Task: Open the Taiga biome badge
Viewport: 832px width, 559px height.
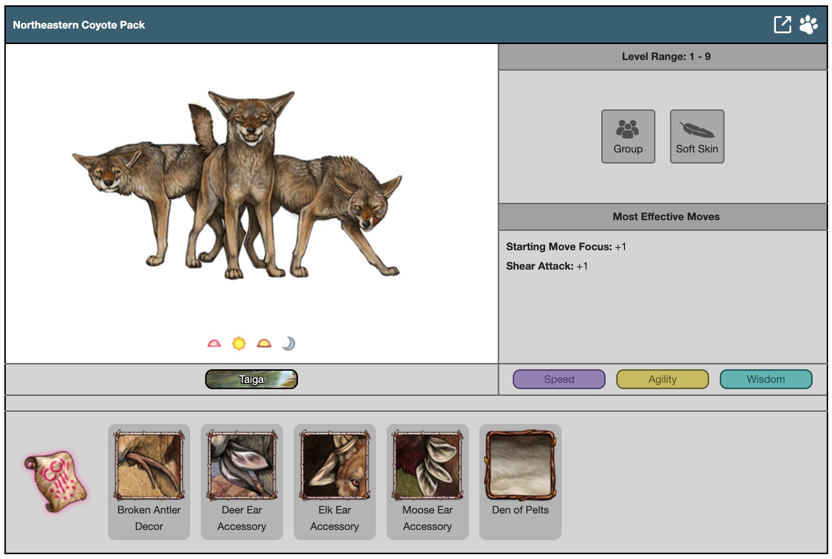Action: point(251,379)
